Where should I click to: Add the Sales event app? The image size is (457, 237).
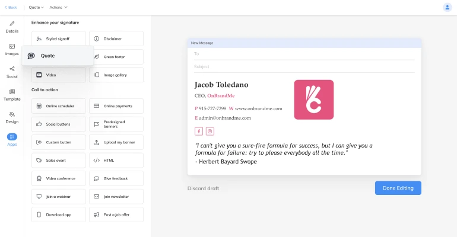tap(59, 160)
